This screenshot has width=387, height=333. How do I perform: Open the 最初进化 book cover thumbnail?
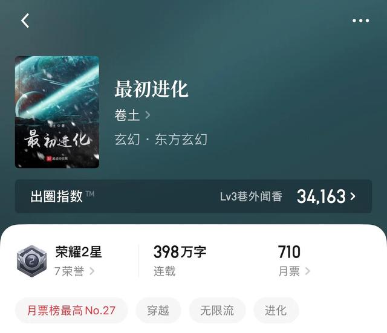coord(57,112)
